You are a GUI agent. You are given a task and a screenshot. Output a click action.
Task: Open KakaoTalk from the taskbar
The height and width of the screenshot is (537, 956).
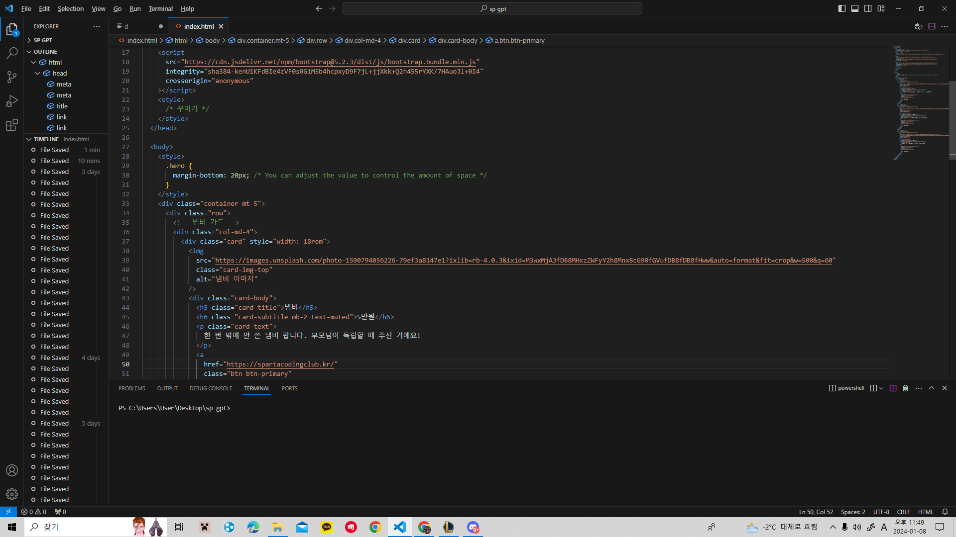pyautogui.click(x=327, y=527)
